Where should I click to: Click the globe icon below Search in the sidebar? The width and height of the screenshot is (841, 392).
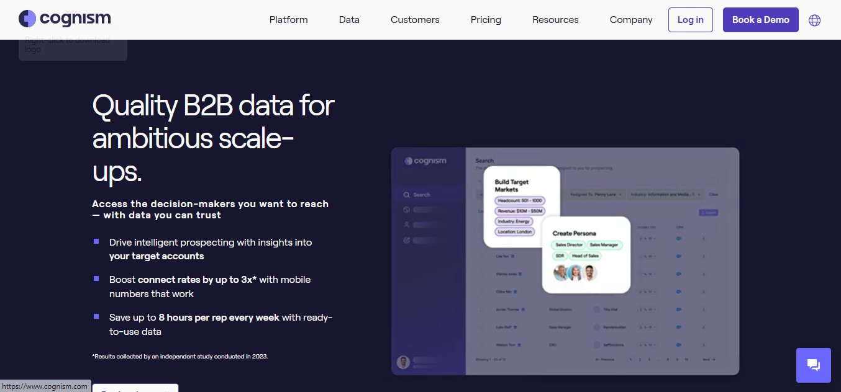(406, 209)
